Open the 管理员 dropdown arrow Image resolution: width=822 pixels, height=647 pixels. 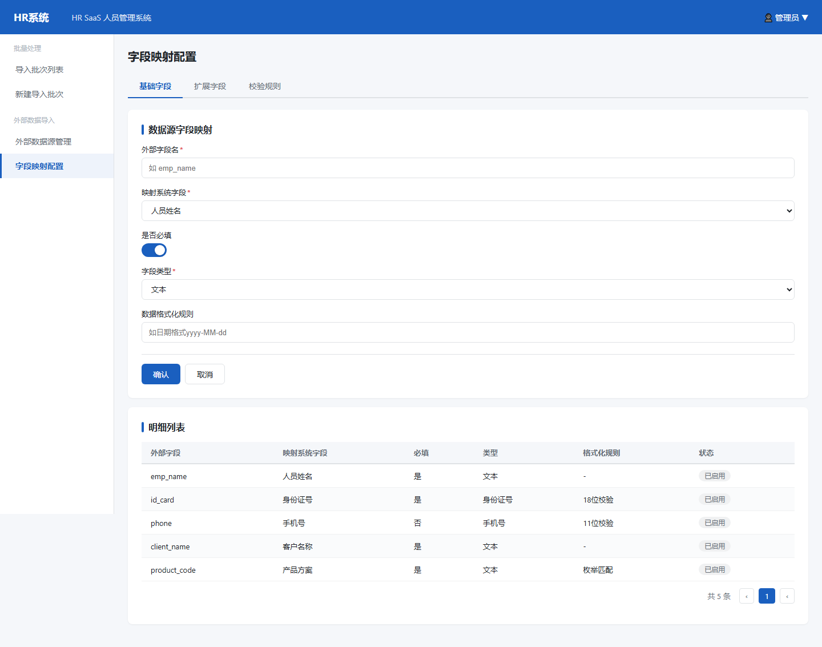point(805,18)
